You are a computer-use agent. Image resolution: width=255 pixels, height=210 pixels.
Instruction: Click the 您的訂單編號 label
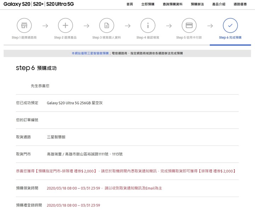coord(27,120)
